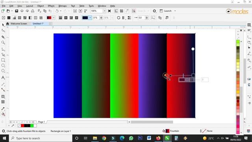
Task: Expand the Undo history dropdown arrow
Action: pos(61,11)
